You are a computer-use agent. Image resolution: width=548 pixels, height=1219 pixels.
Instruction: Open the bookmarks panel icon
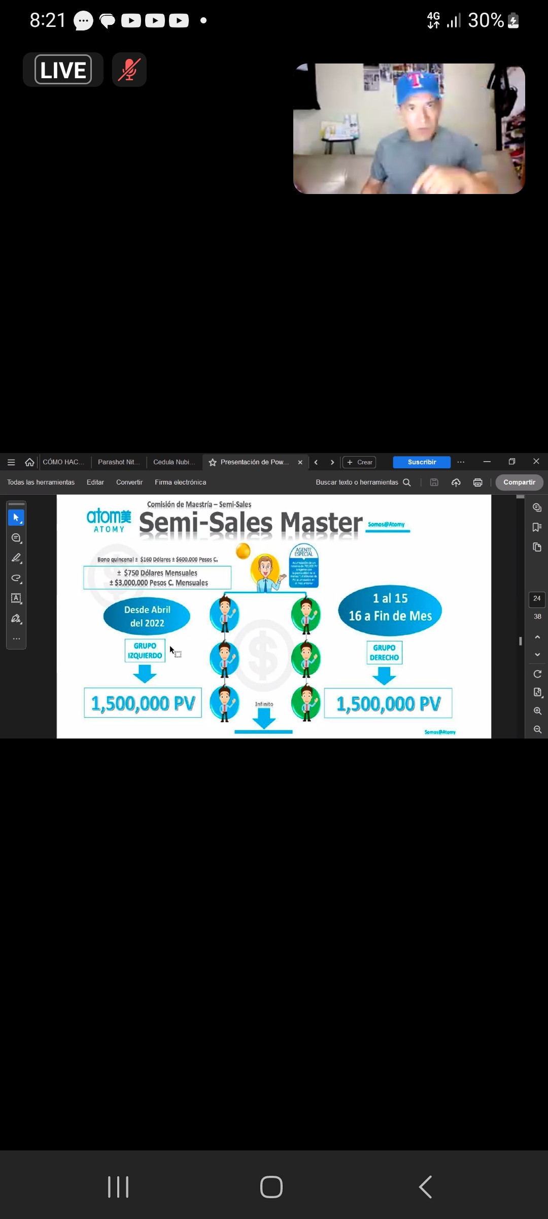[x=537, y=527]
